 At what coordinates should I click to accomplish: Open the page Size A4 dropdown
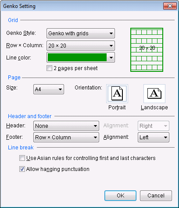[49, 89]
